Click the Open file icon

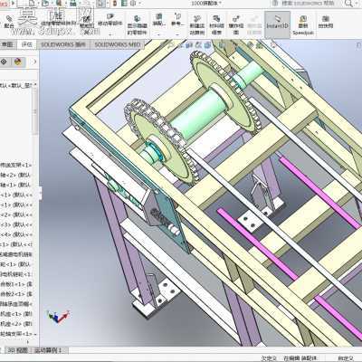[45, 4]
